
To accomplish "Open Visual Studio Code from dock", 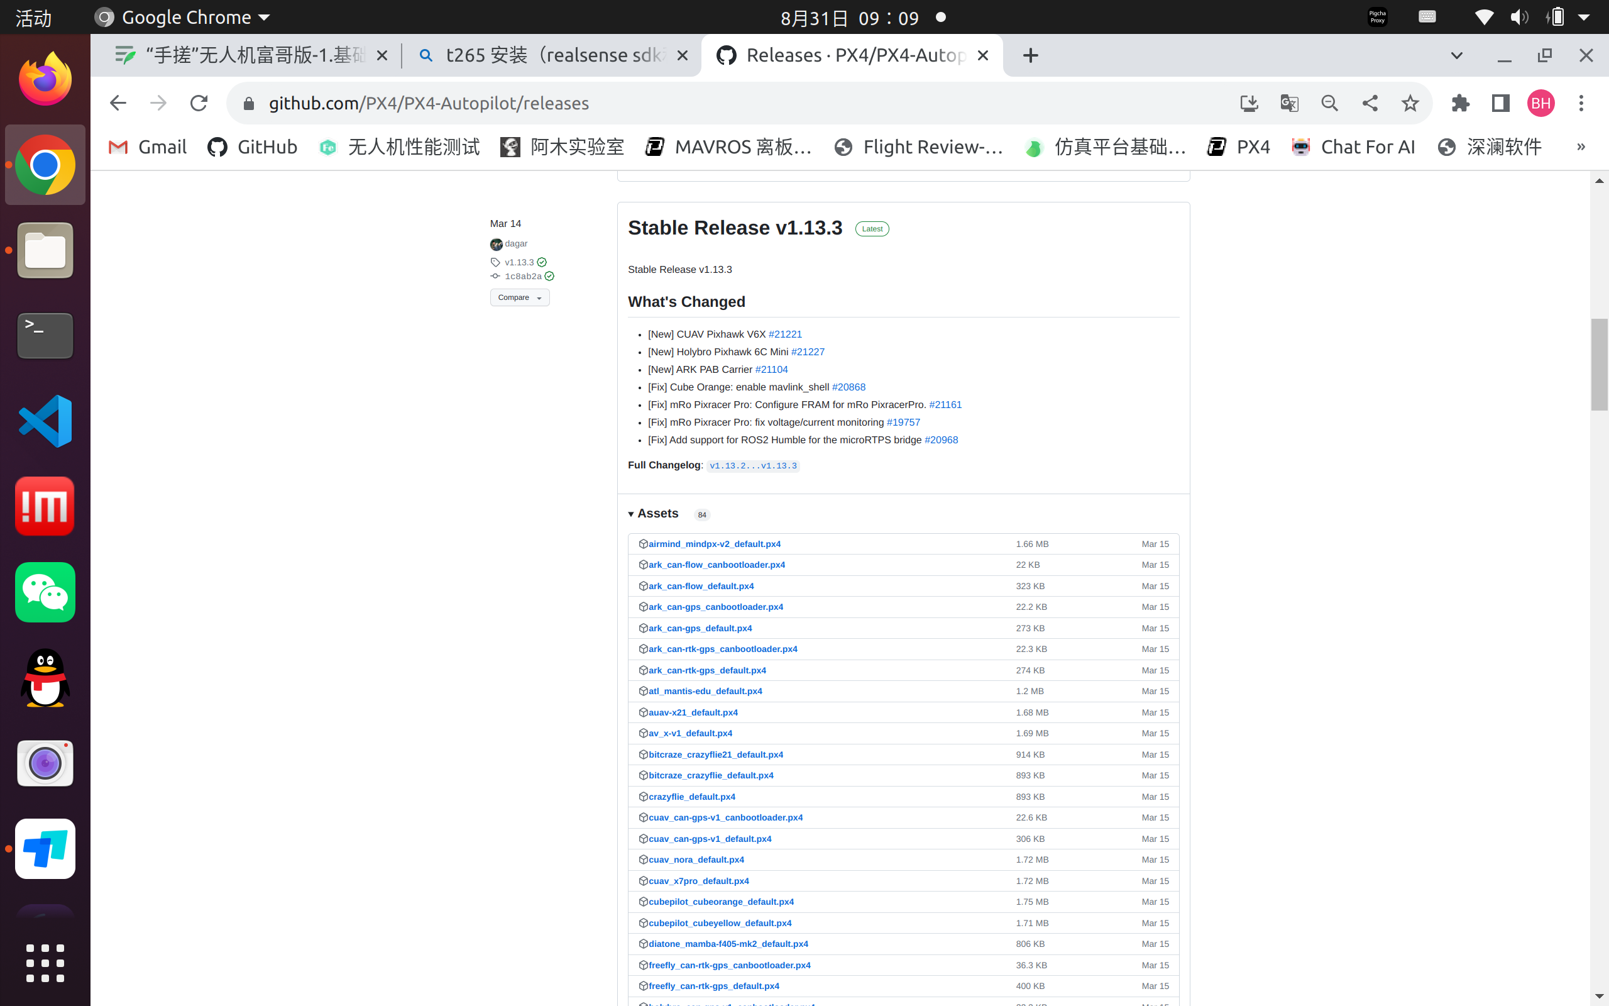I will [x=45, y=421].
